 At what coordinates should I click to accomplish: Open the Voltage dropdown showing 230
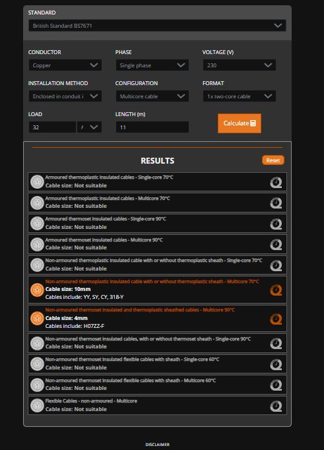240,65
